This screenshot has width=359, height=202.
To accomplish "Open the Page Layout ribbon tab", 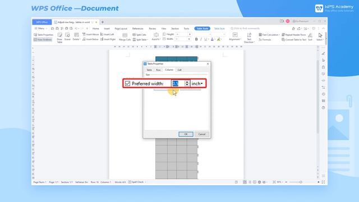I will 121,29.
